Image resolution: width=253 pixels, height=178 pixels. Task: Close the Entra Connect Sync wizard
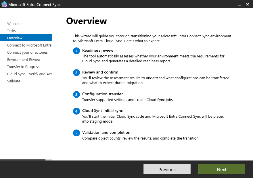click(x=248, y=4)
